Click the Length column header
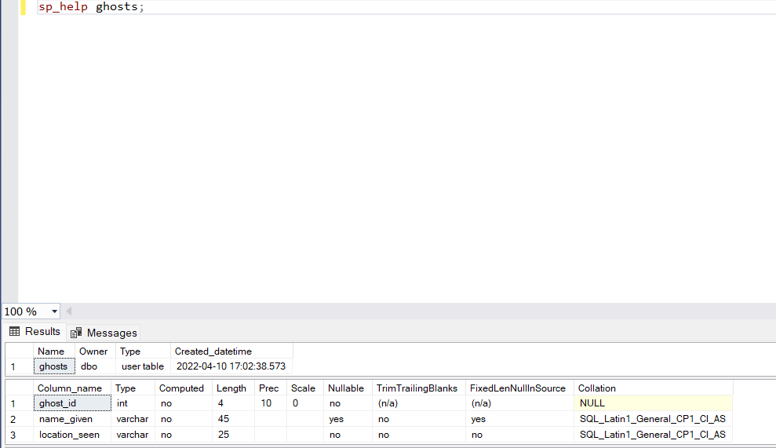Viewport: 776px width, 448px height. click(233, 388)
